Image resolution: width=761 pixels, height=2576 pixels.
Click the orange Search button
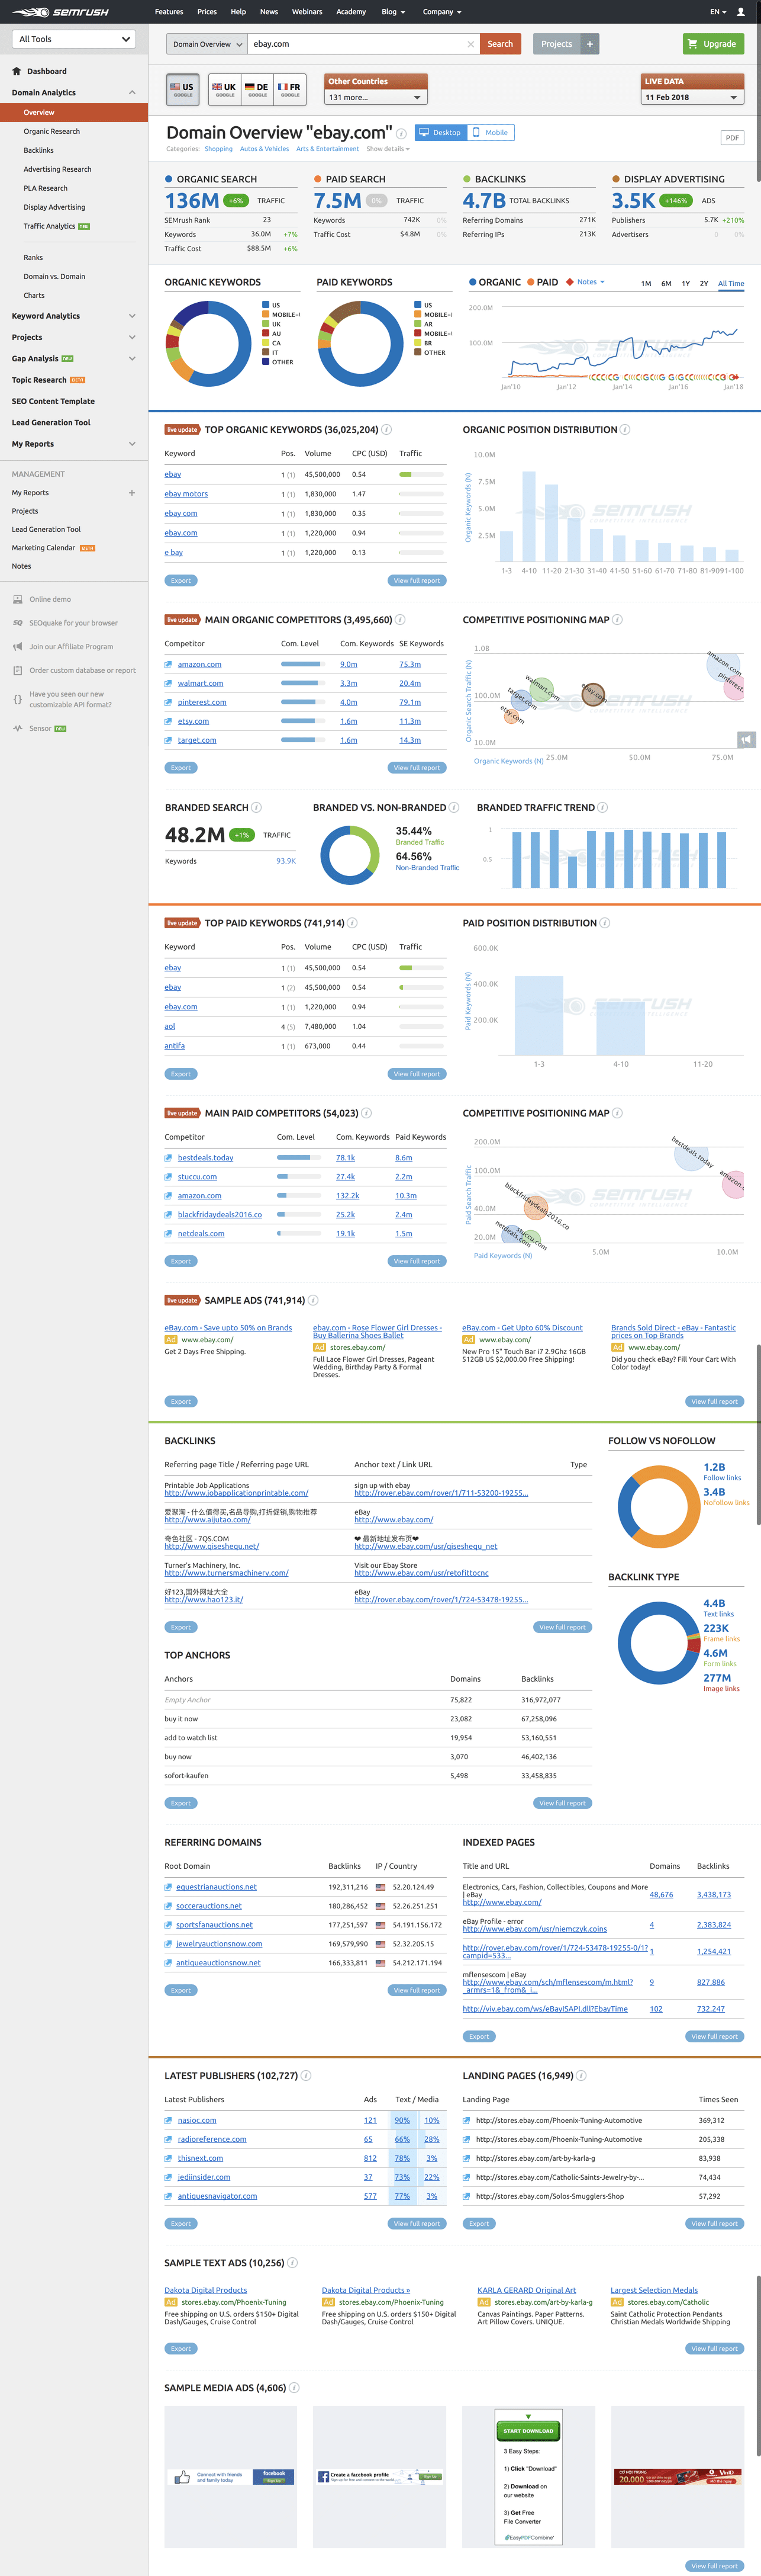[501, 44]
